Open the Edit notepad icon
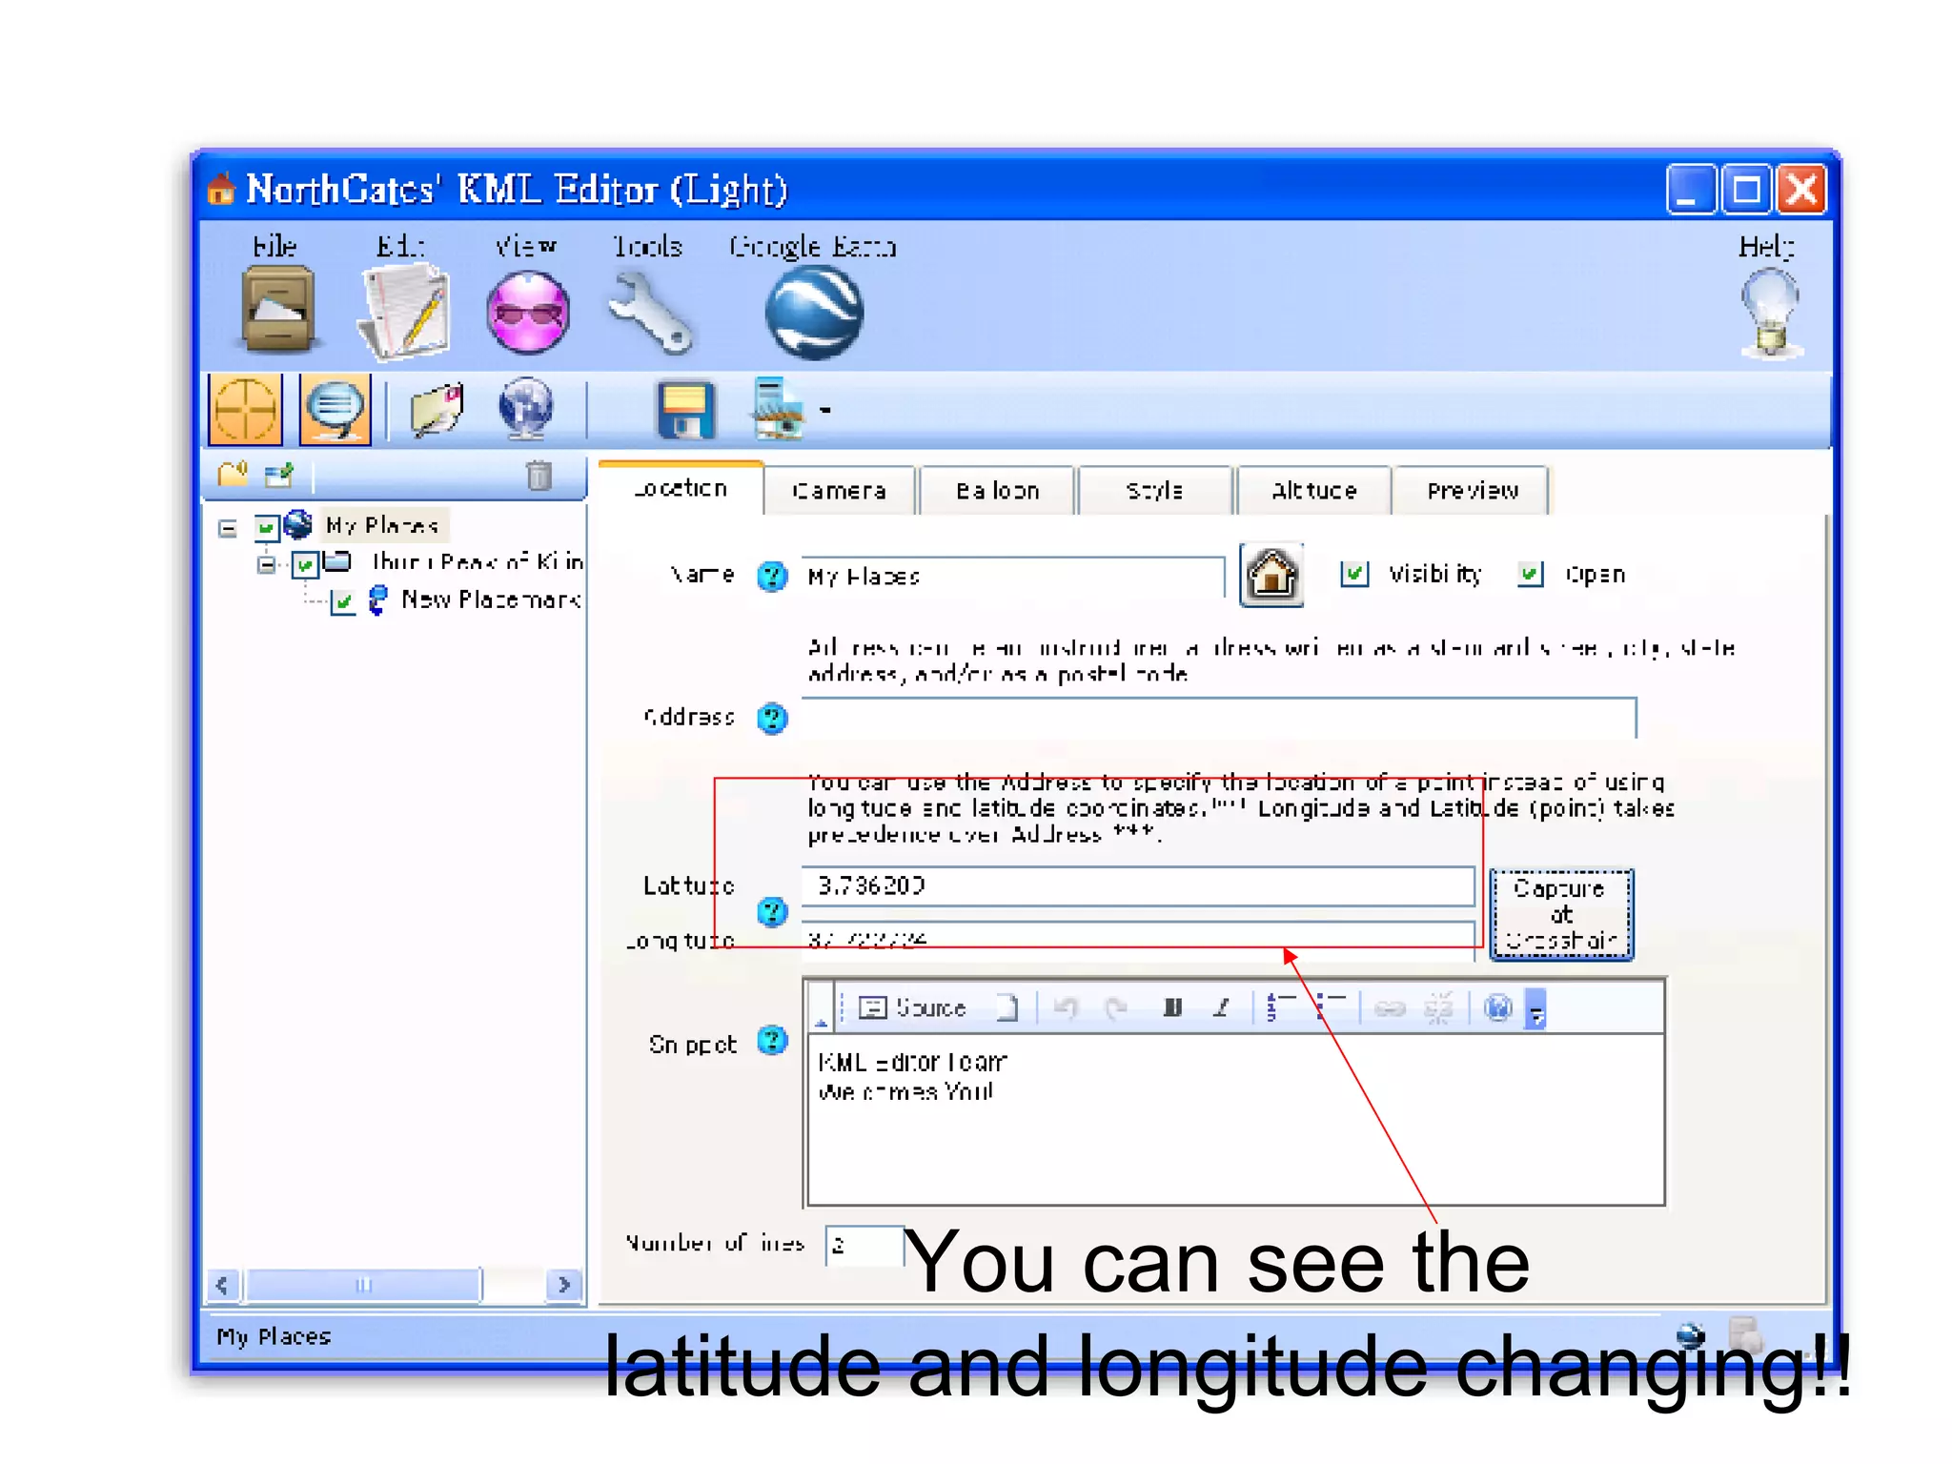 coord(404,312)
